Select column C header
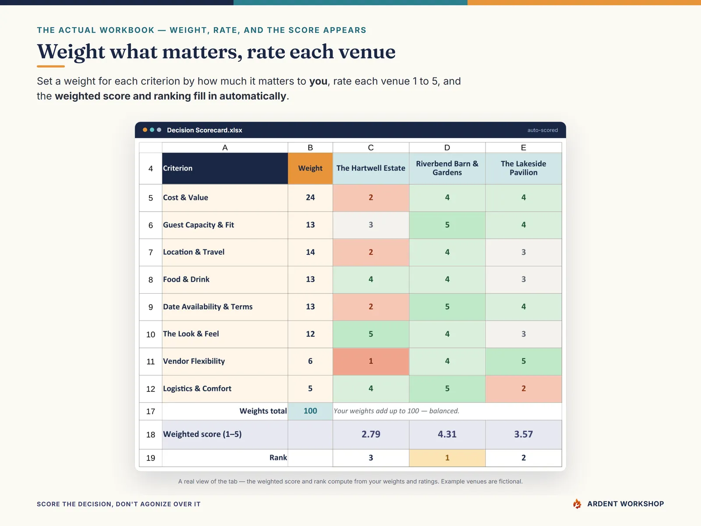The width and height of the screenshot is (701, 526). coord(371,148)
